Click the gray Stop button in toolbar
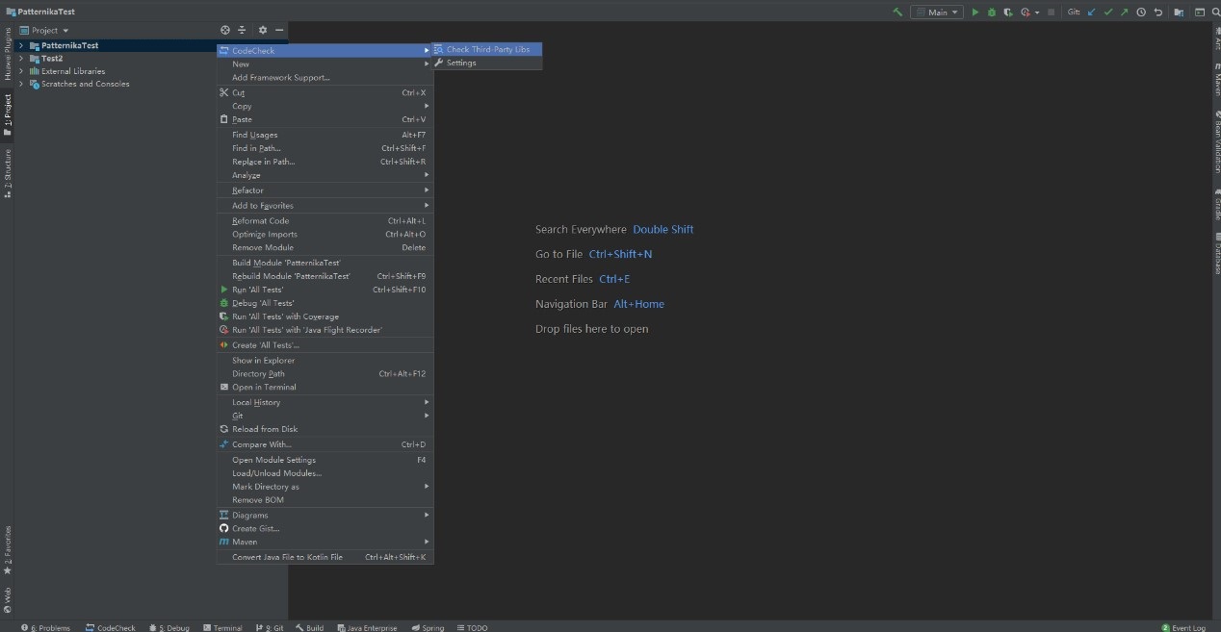The width and height of the screenshot is (1221, 632). tap(1051, 13)
